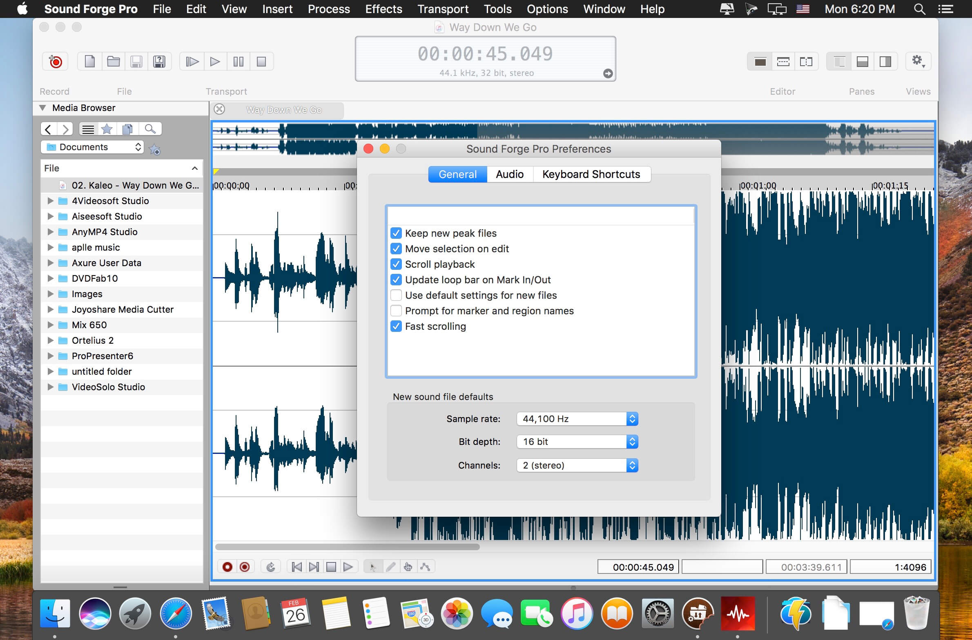This screenshot has height=640, width=972.
Task: Expand the DVDFab10 folder
Action: [x=50, y=278]
